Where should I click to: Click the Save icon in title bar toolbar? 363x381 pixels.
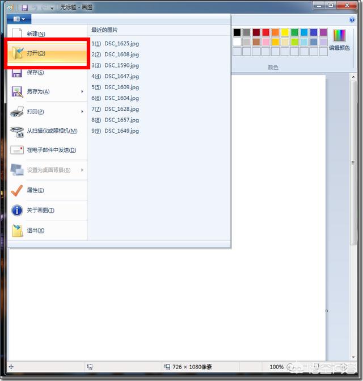click(25, 7)
